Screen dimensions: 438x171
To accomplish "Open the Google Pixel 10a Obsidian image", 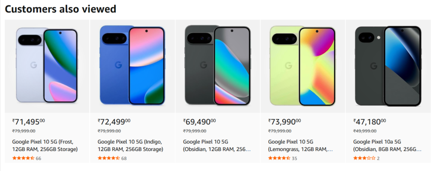I will point(388,66).
